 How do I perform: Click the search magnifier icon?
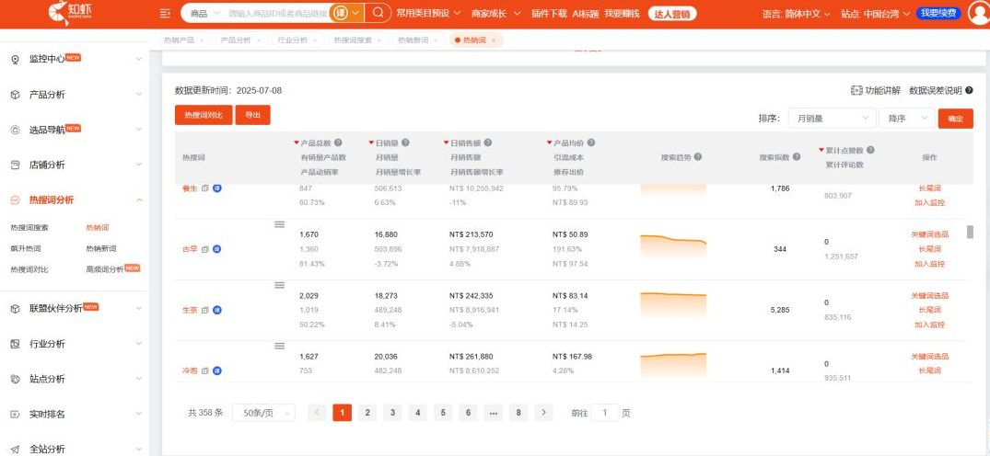[x=379, y=13]
